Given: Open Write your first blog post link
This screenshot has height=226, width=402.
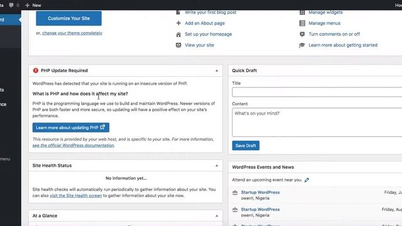Looking at the screenshot, I should click(210, 13).
